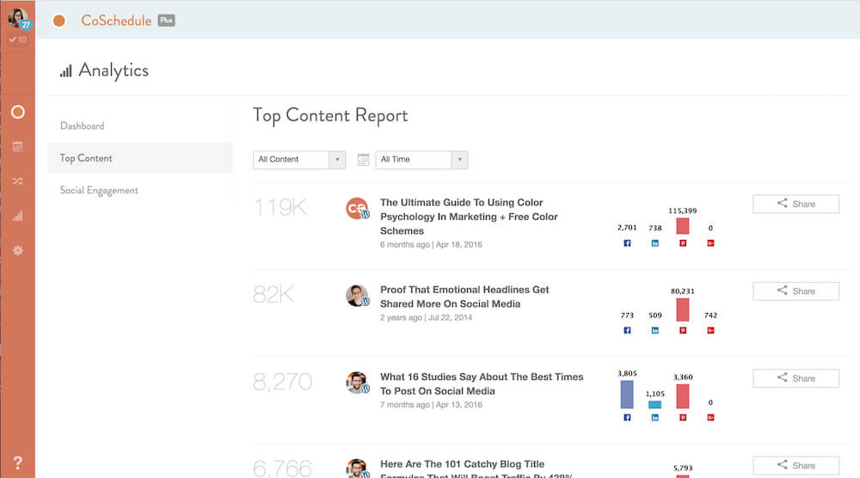This screenshot has height=478, width=860.
Task: Open the home circle icon in sidebar
Action: click(x=17, y=112)
